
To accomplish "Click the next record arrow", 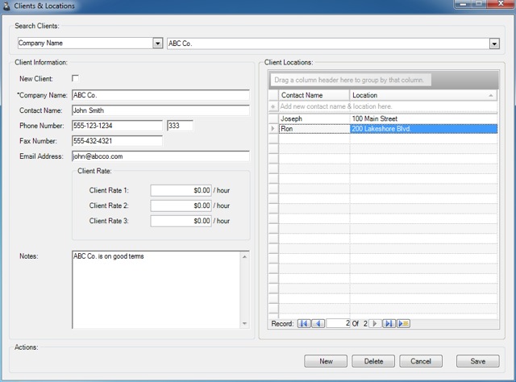I will click(x=374, y=323).
